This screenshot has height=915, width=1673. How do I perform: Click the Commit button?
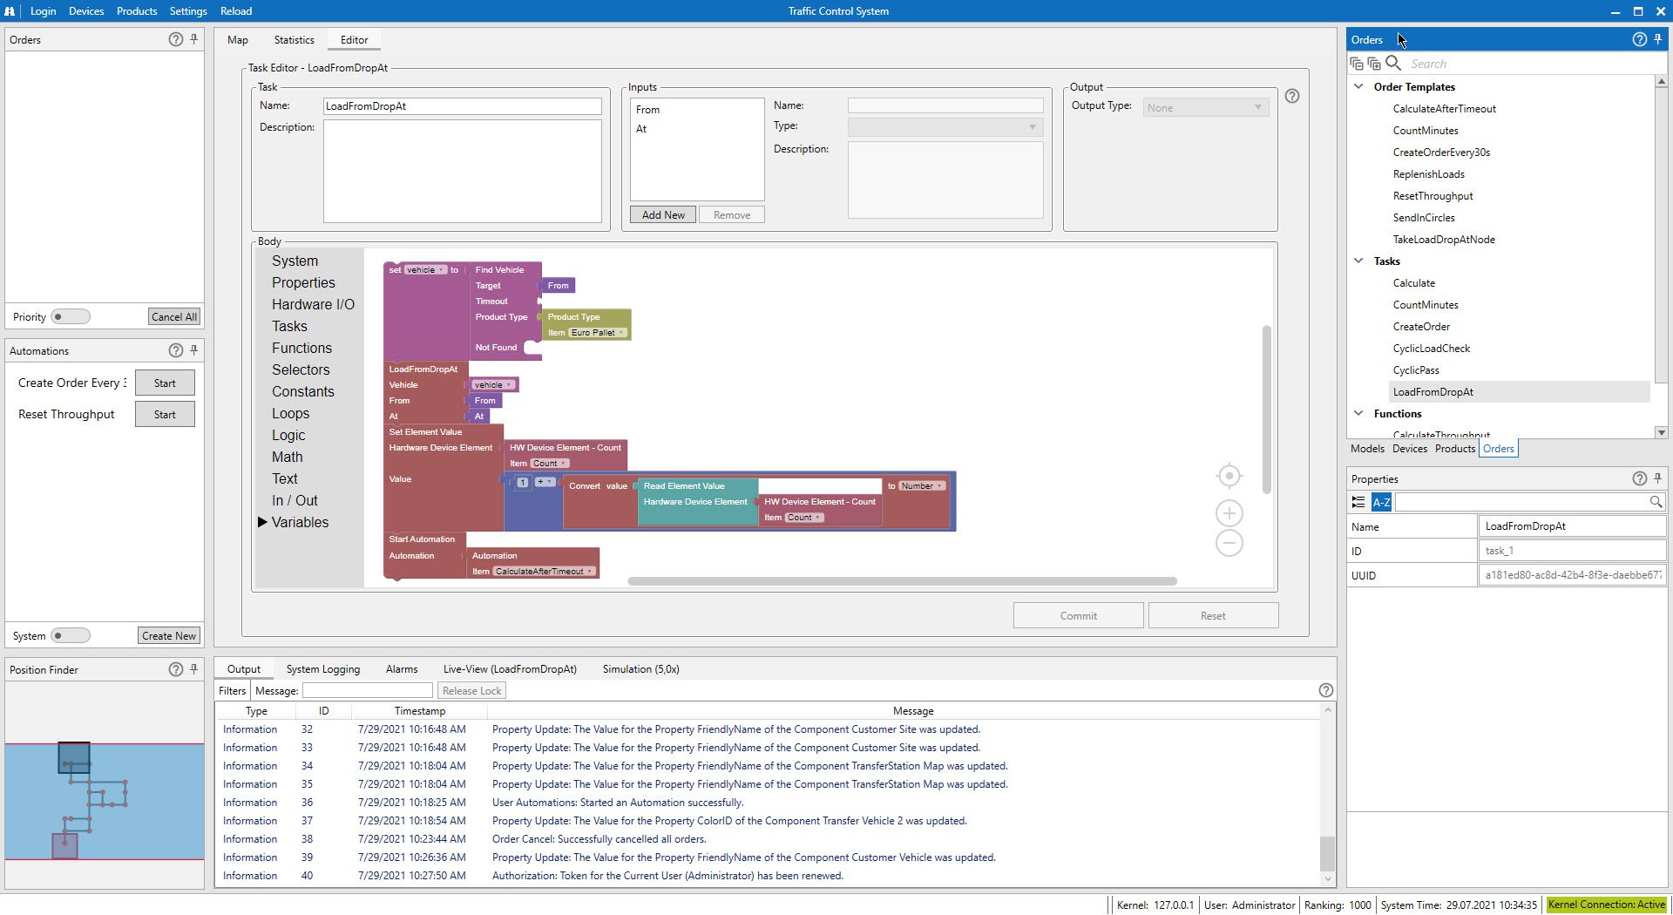click(x=1078, y=615)
